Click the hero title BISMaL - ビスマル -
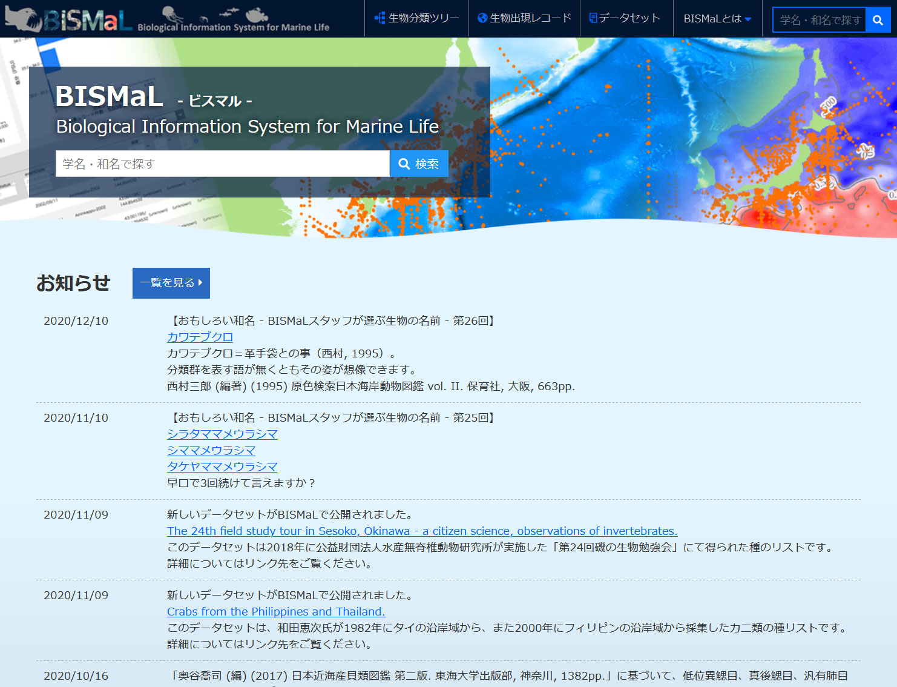The image size is (897, 687). click(154, 96)
